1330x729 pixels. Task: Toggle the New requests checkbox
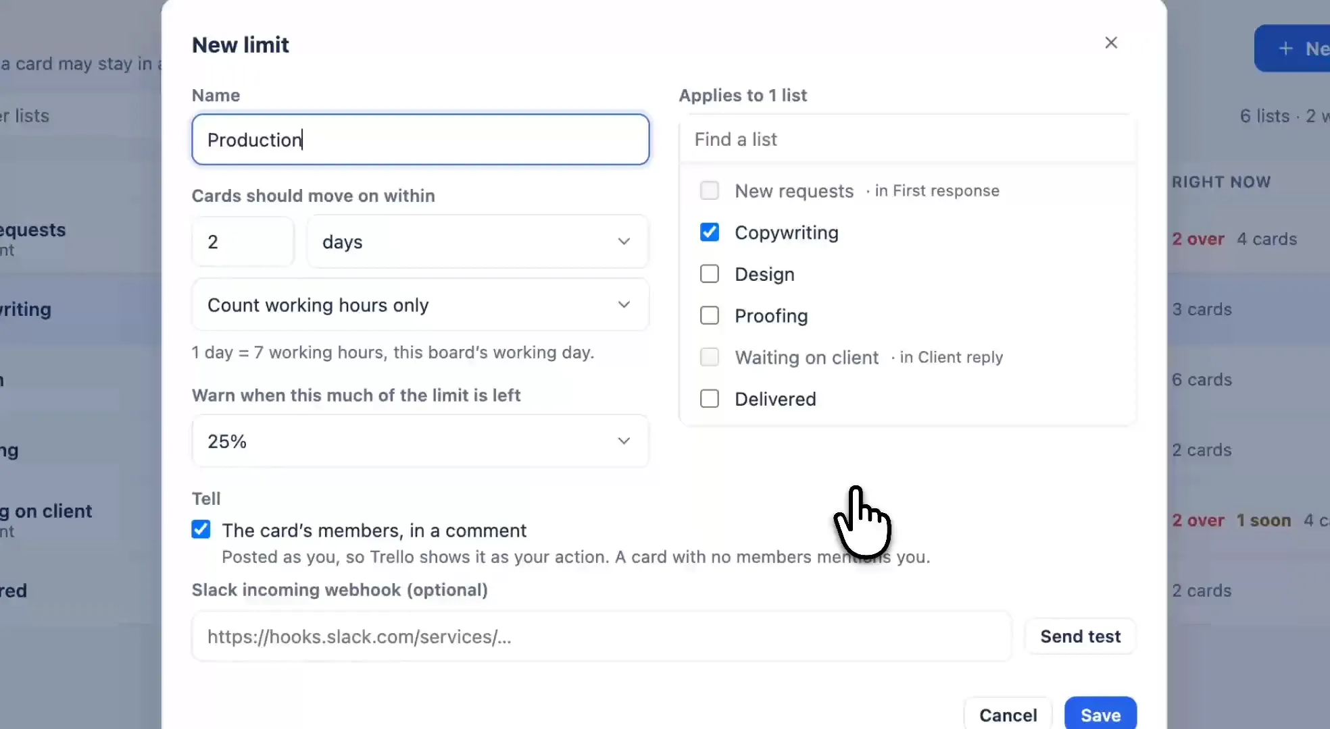[710, 190]
